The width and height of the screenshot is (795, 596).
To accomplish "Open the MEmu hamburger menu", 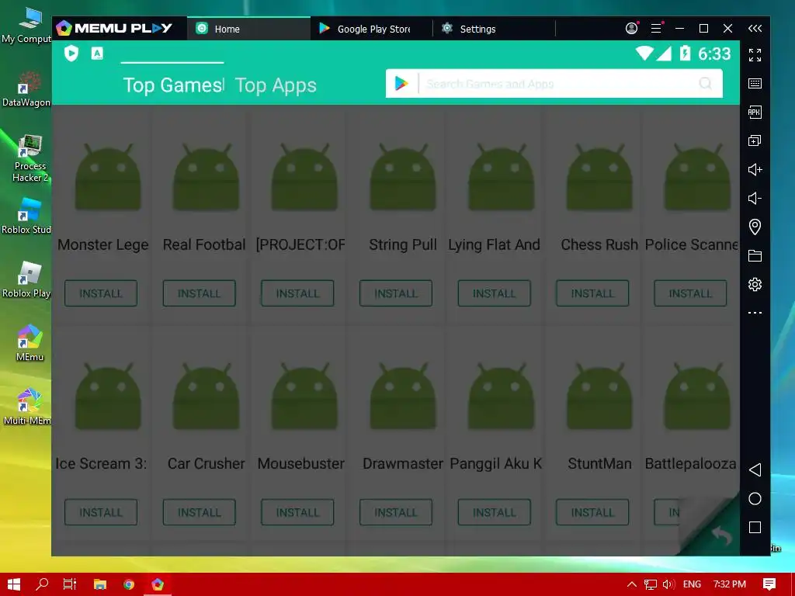I will pyautogui.click(x=656, y=29).
